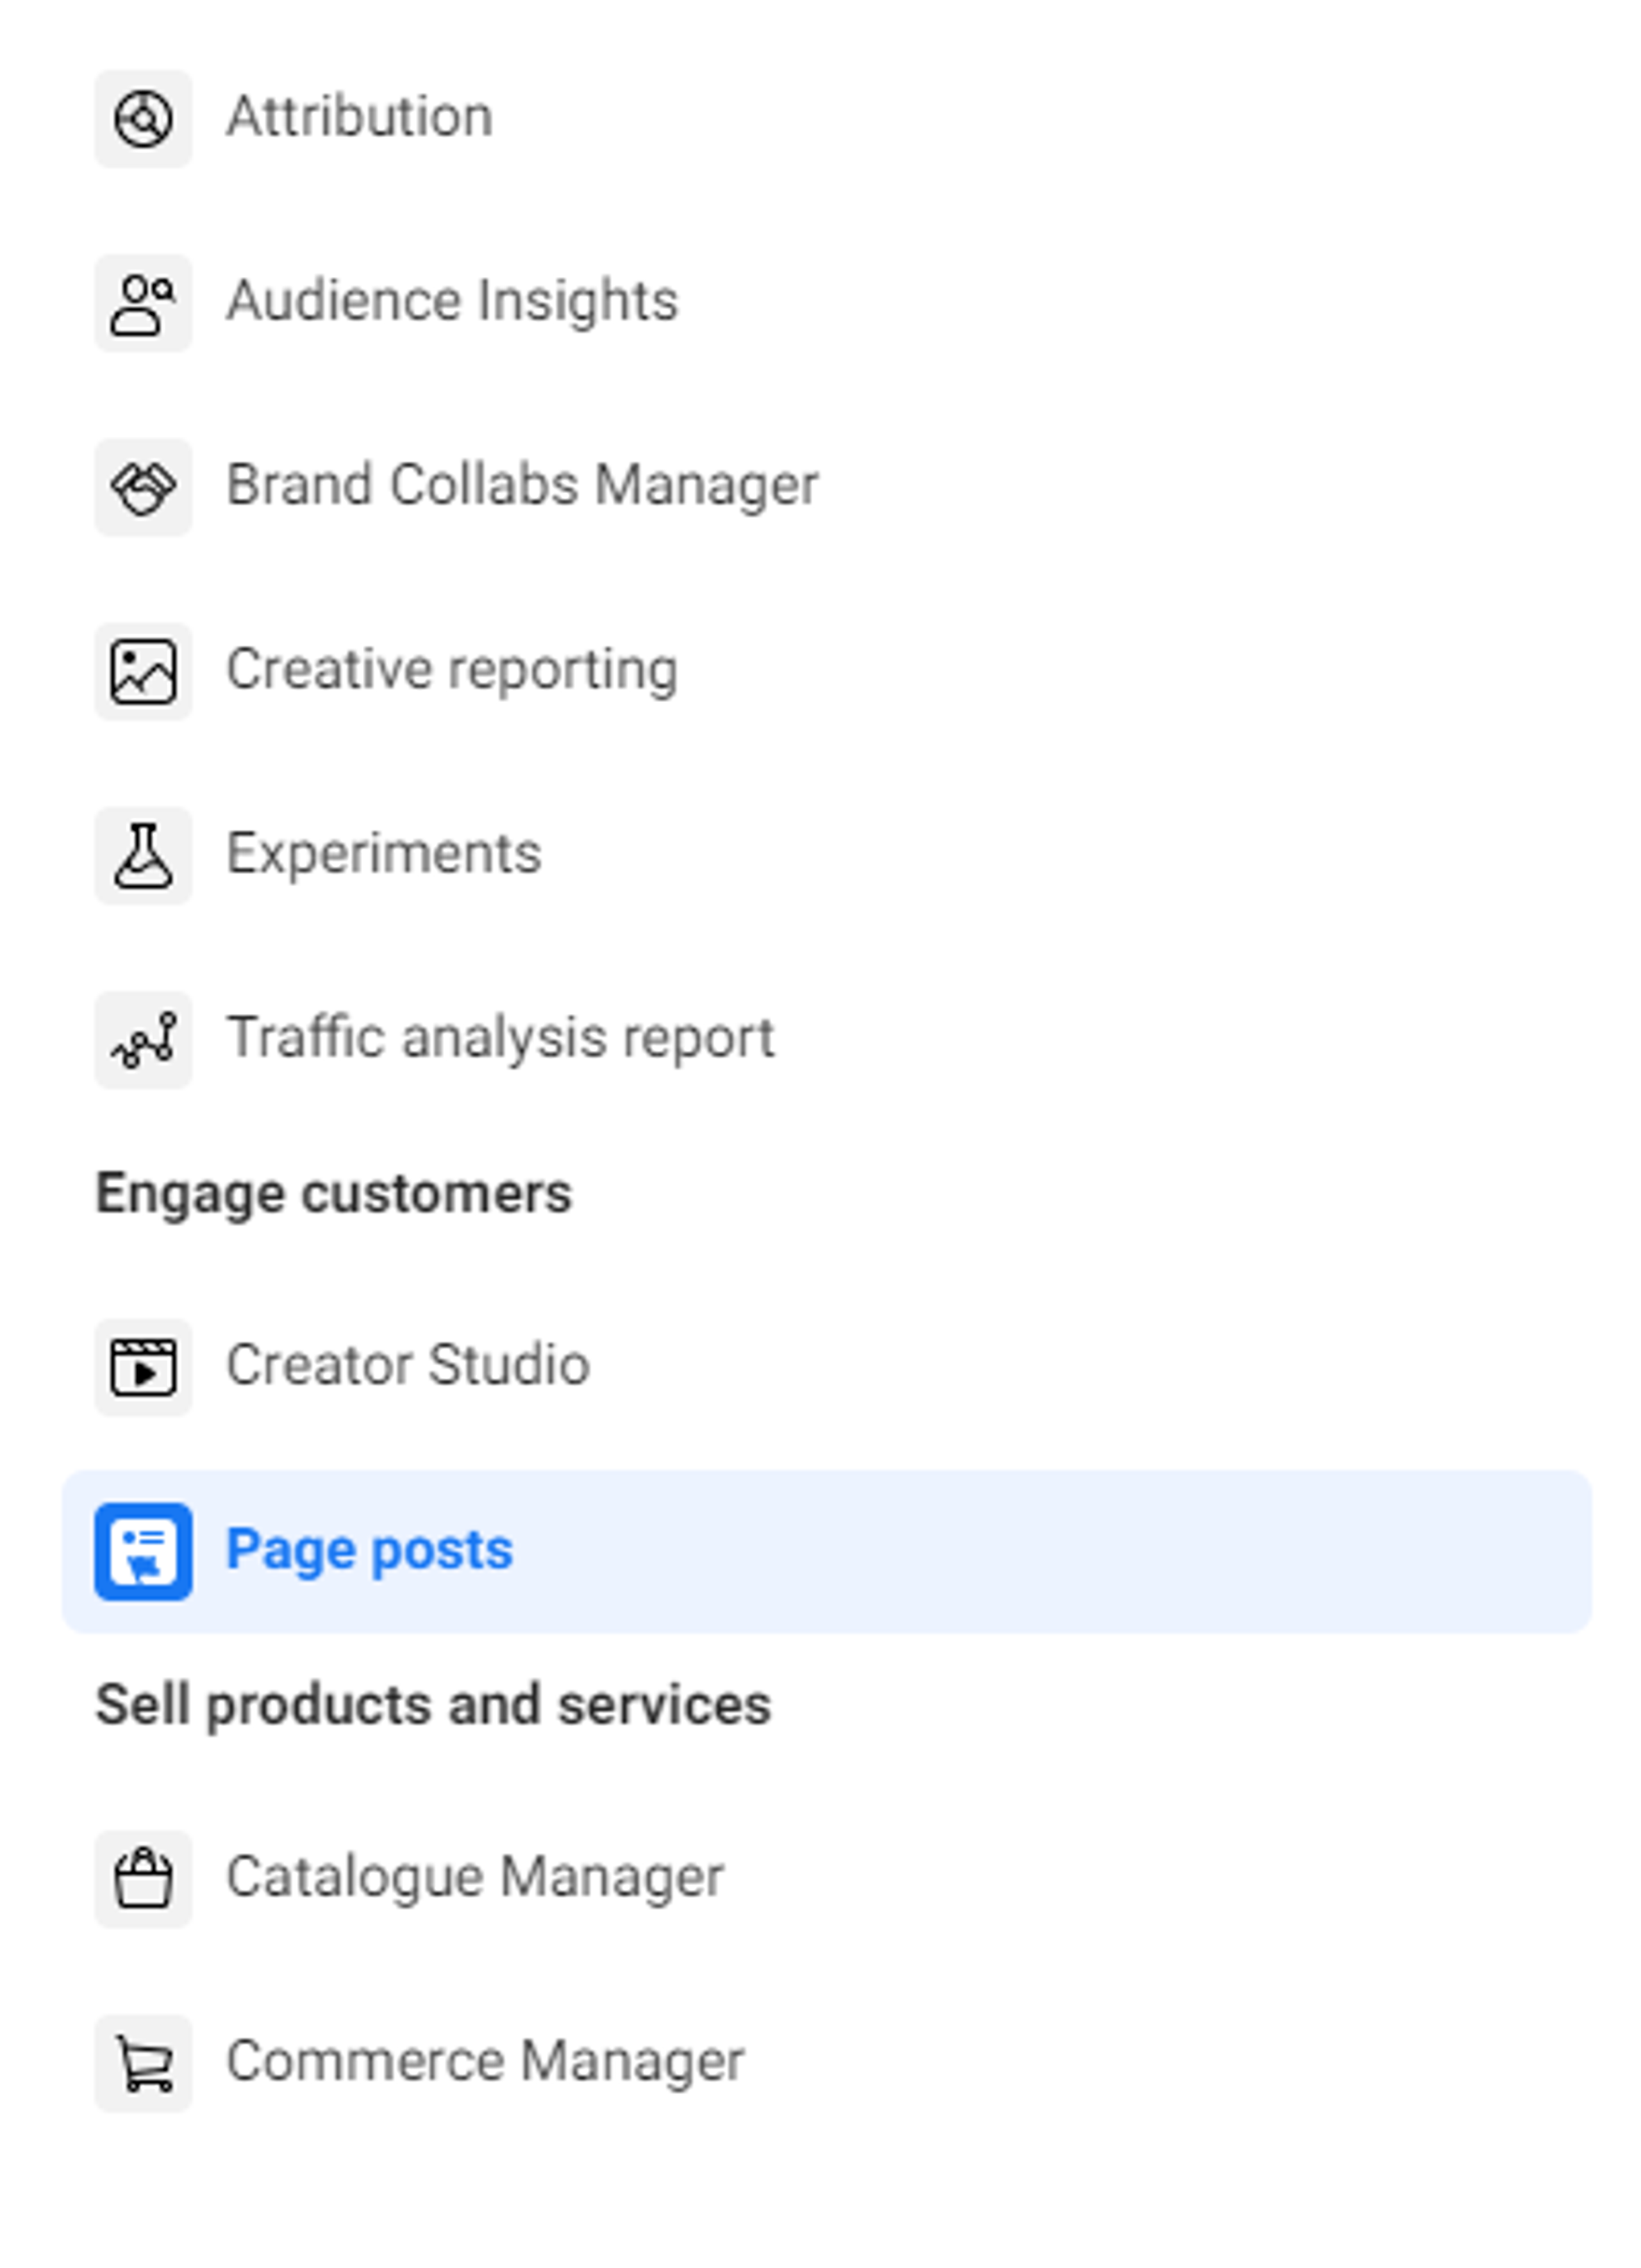Open Commerce Manager text entry
Viewport: 1641px width, 2268px height.
tap(485, 2061)
